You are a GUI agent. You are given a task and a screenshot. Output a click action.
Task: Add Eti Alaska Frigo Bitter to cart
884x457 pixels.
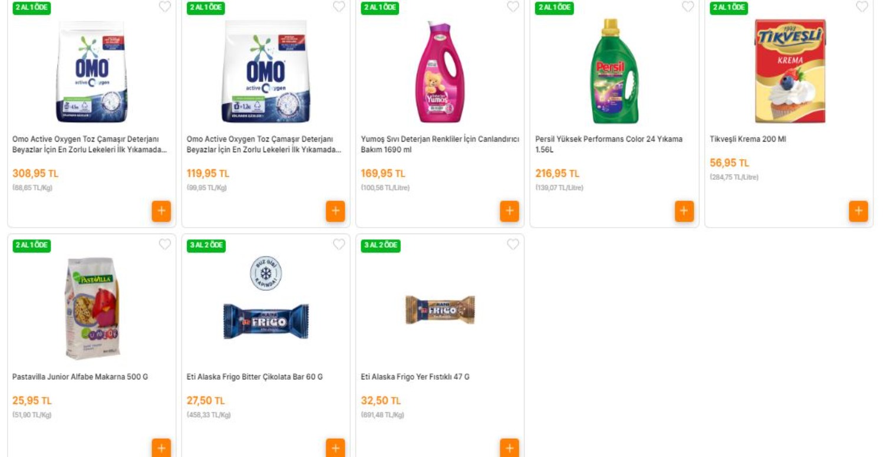click(x=334, y=447)
